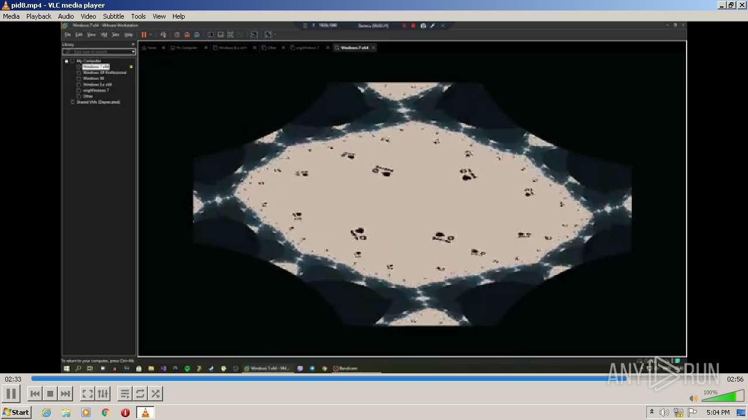The width and height of the screenshot is (748, 420).
Task: Select Shared VMs (Deprecated) tree entry
Action: point(98,102)
